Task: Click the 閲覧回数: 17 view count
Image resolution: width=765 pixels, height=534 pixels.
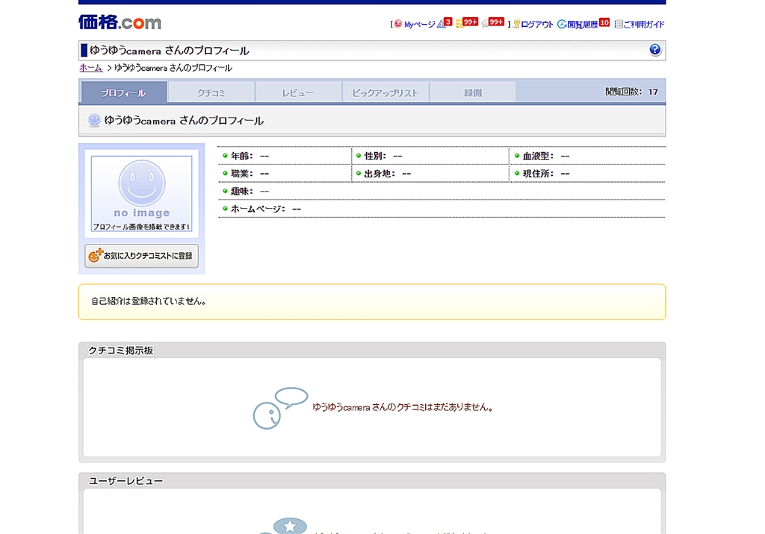Action: (x=631, y=92)
